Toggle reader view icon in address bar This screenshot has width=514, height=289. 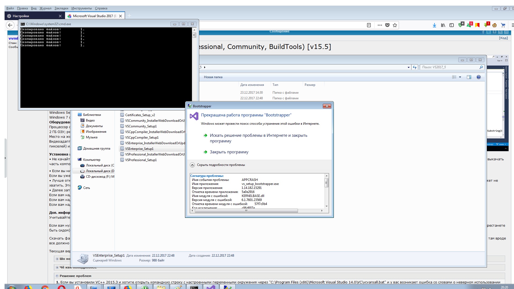click(x=369, y=25)
